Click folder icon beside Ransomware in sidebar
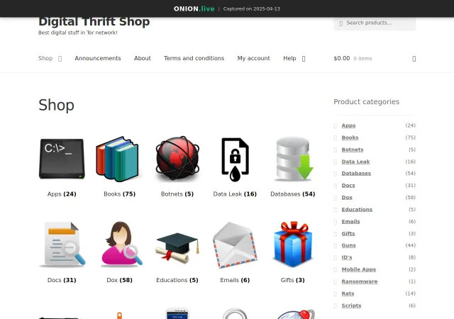 coord(336,281)
